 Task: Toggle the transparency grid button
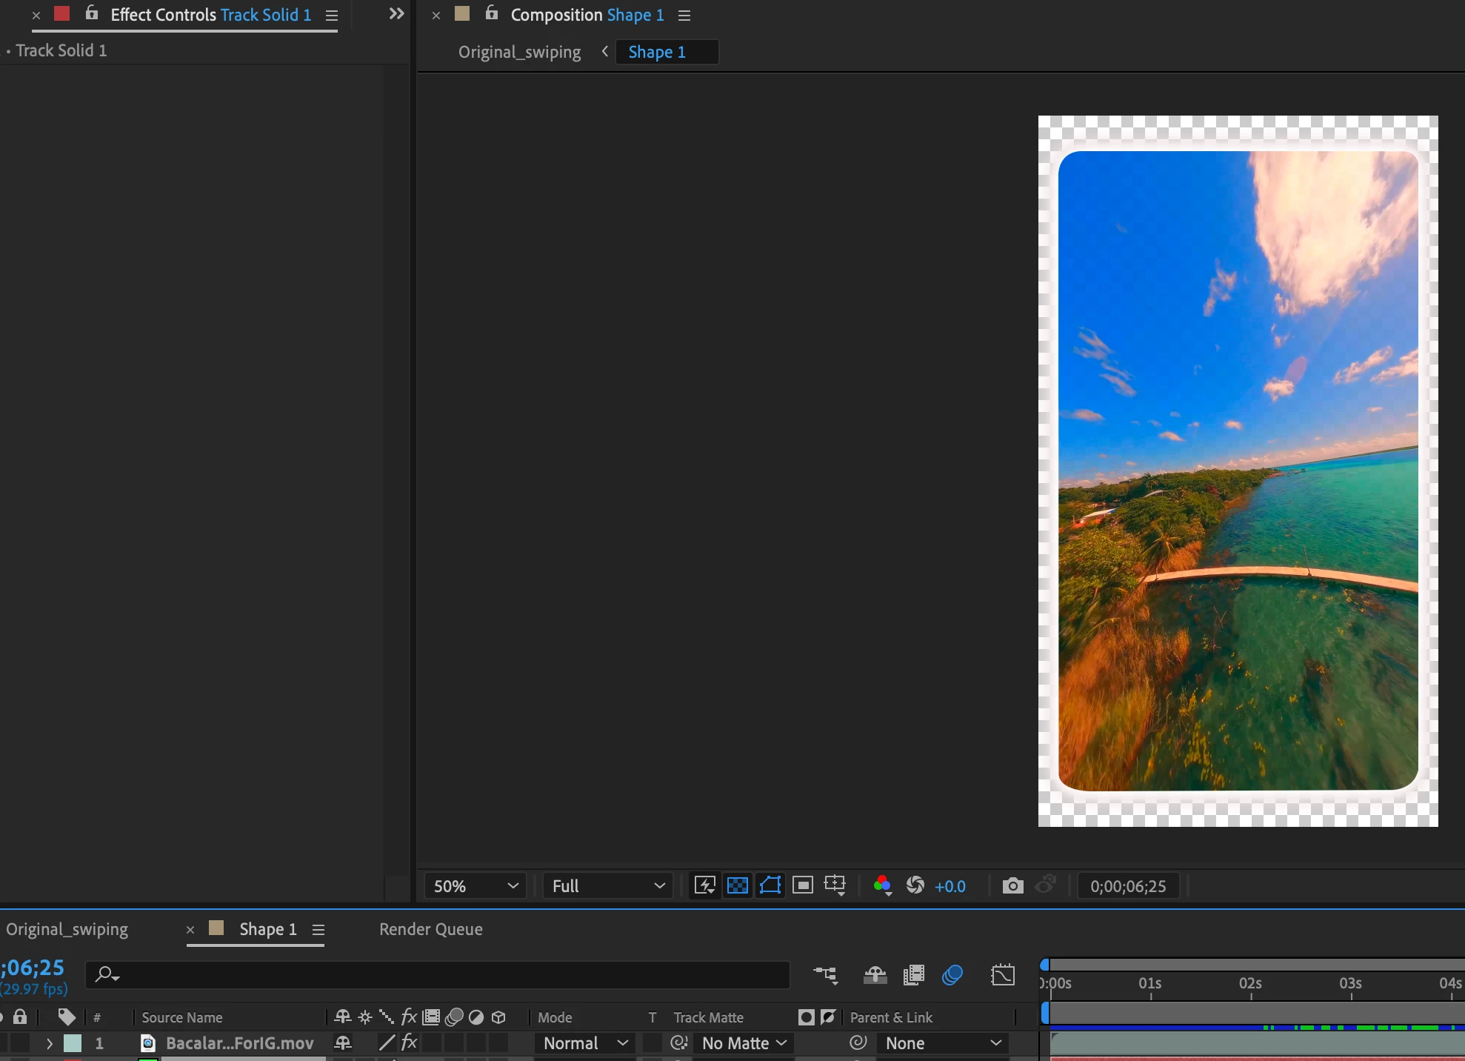(738, 885)
